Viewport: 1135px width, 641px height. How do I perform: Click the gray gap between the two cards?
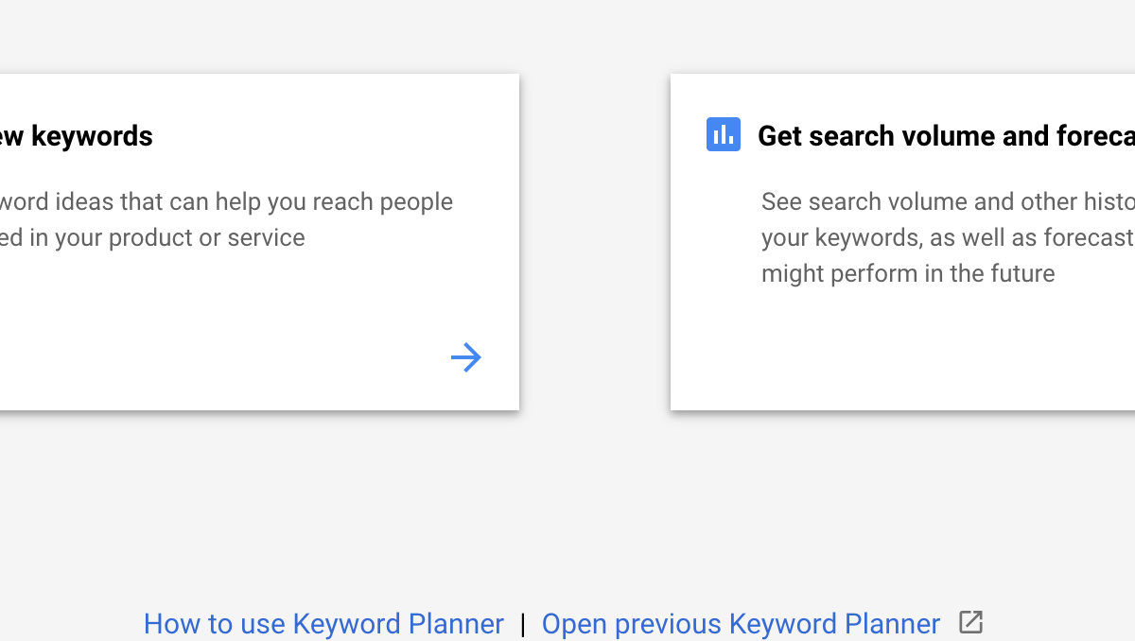click(x=595, y=242)
